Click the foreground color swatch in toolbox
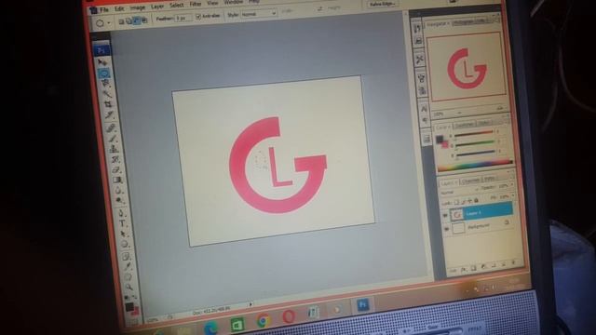 tap(129, 306)
